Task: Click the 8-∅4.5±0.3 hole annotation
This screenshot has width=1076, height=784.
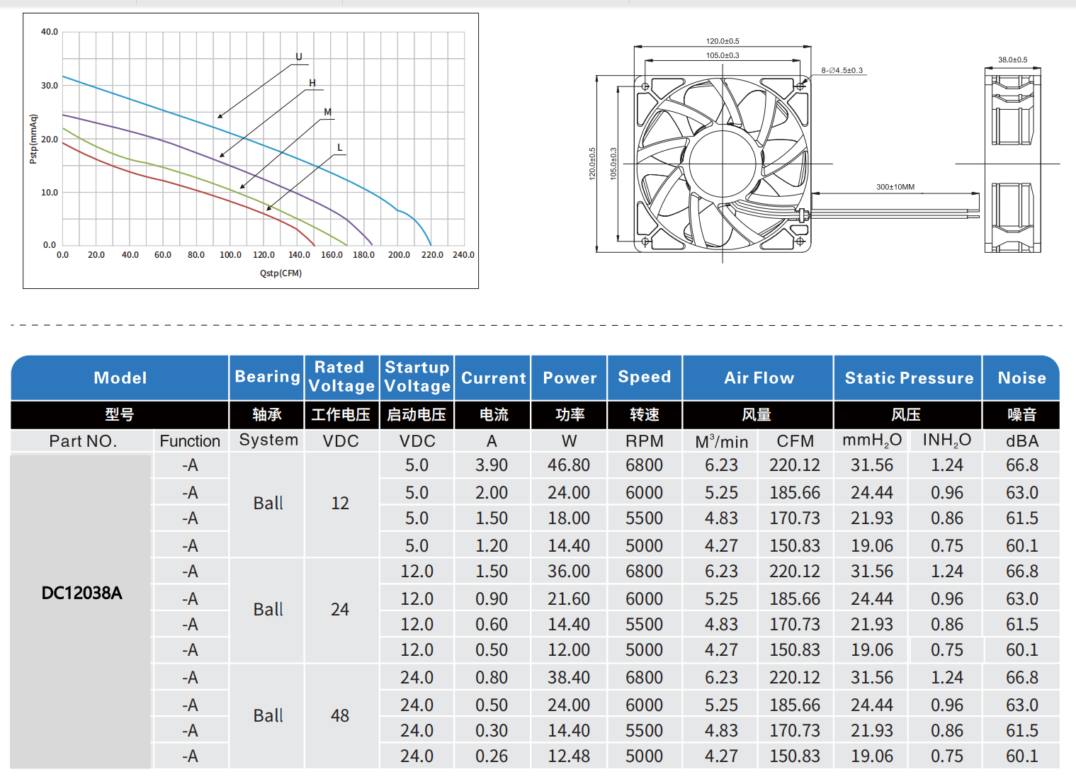Action: coord(842,70)
